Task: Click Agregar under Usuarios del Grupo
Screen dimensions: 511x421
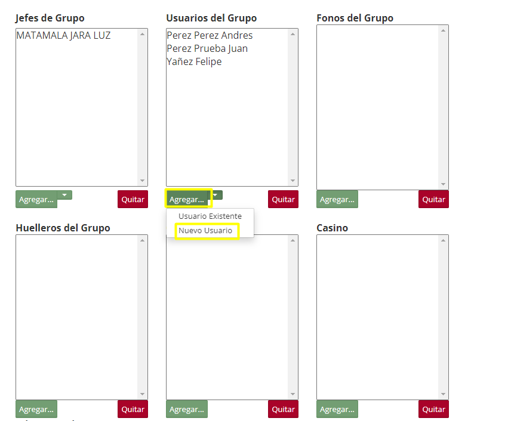Action: coord(187,200)
